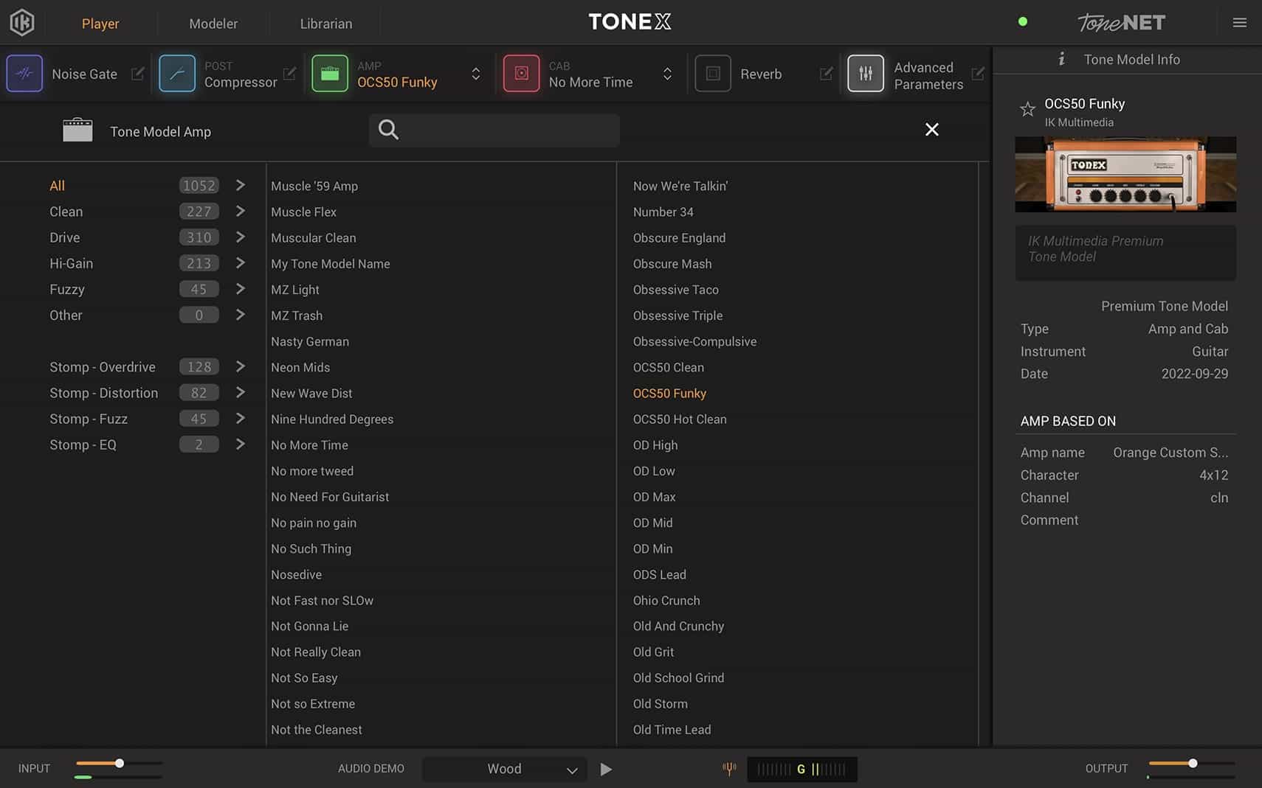The image size is (1262, 788).
Task: Play the audio demo
Action: click(x=606, y=769)
